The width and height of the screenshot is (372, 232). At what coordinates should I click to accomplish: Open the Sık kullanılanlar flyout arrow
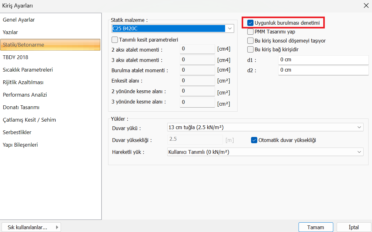[x=57, y=227]
